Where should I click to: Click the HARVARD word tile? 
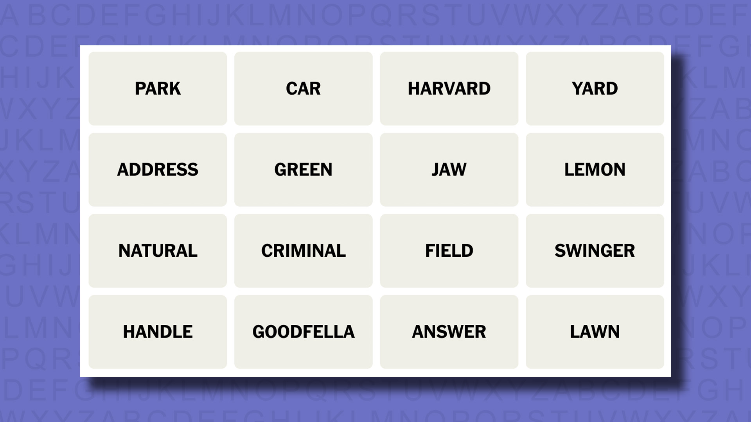[448, 88]
